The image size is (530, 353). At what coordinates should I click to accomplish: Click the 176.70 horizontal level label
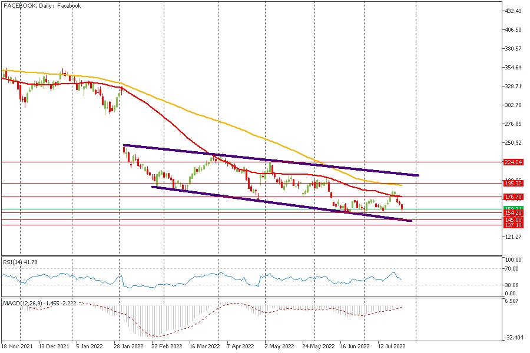pos(514,197)
